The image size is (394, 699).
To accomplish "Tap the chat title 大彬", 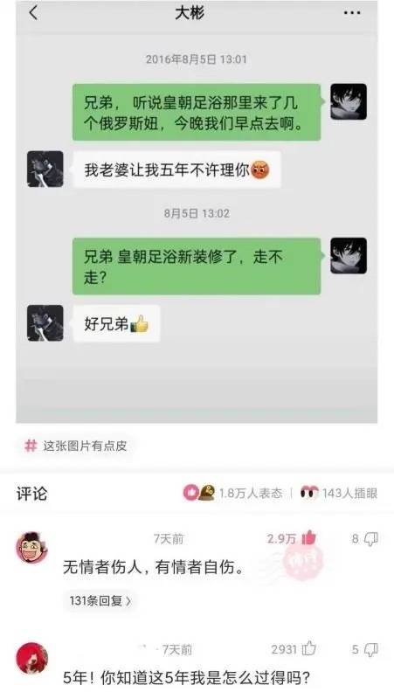I will pos(189,13).
